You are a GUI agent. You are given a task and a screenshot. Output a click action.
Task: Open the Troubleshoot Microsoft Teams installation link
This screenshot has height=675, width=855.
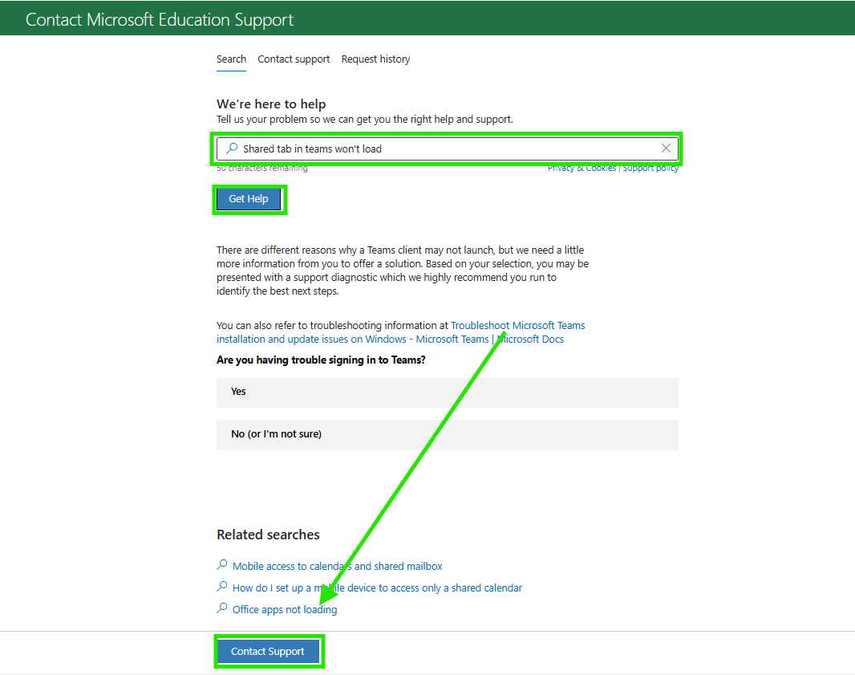coord(401,332)
